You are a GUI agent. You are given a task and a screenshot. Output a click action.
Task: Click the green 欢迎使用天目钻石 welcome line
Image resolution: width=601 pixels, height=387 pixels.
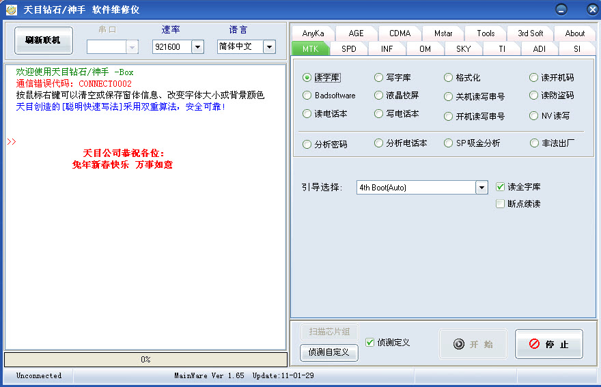click(74, 72)
